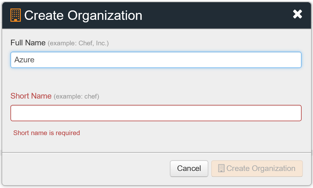Screen dimensions: 313x188
Task: Click the "(example: Chef, Inc.)" hint text
Action: (x=78, y=43)
